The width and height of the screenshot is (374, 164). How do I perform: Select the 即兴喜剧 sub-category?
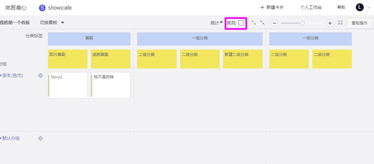68,59
